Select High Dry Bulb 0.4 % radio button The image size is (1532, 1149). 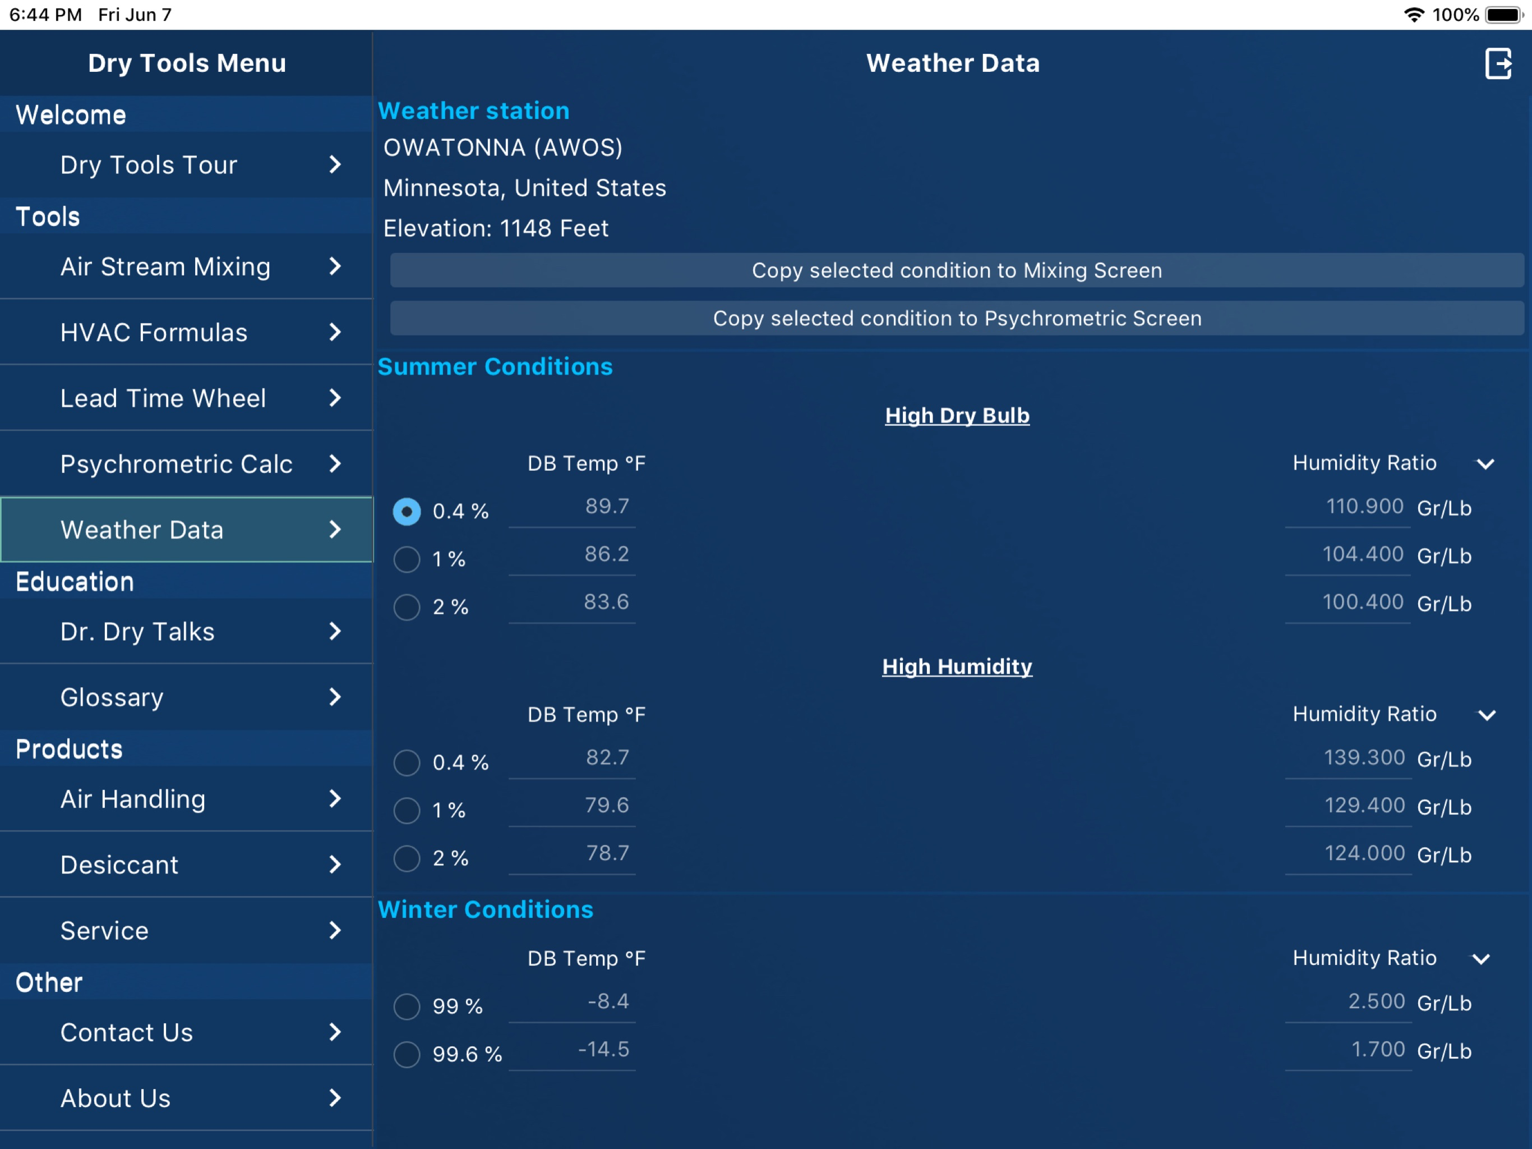point(407,512)
